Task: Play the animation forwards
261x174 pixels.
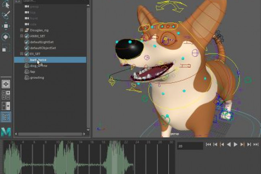Action: coord(235,144)
